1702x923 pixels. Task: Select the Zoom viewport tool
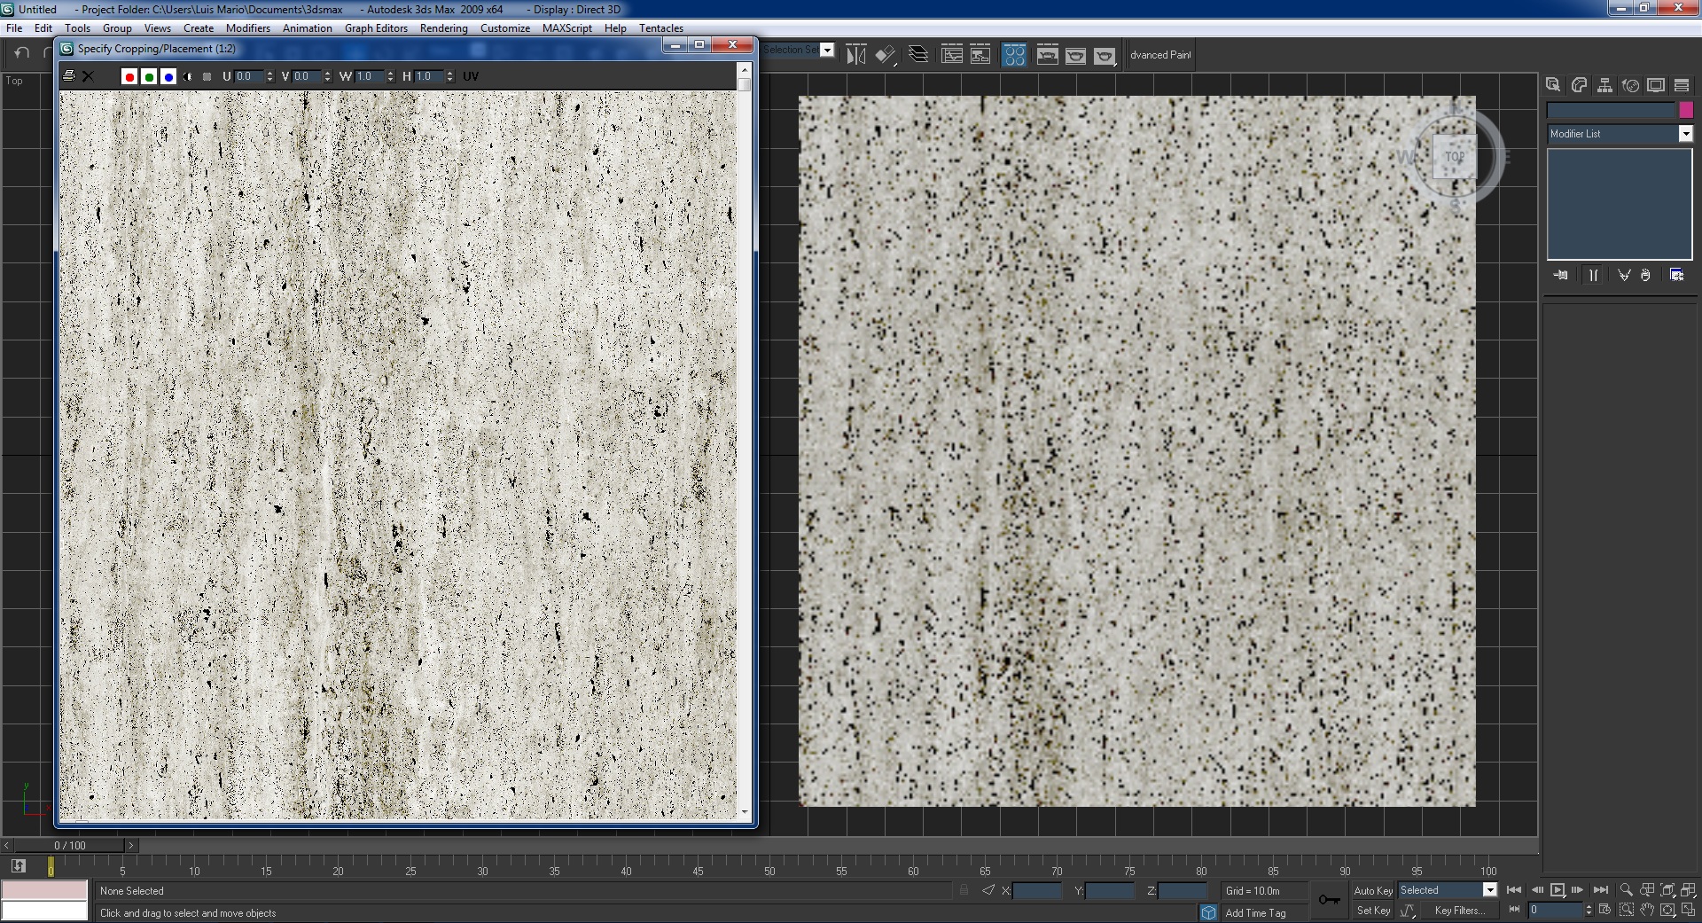[x=1626, y=890]
